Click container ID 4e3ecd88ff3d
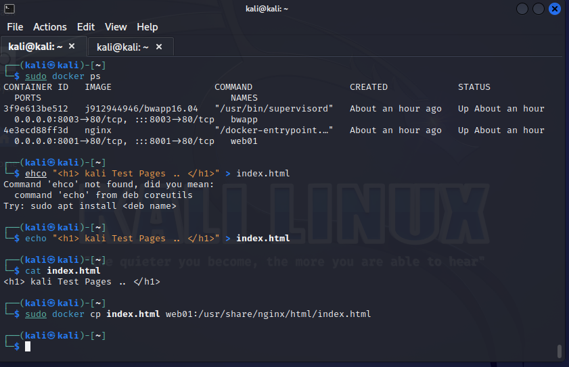 [36, 130]
